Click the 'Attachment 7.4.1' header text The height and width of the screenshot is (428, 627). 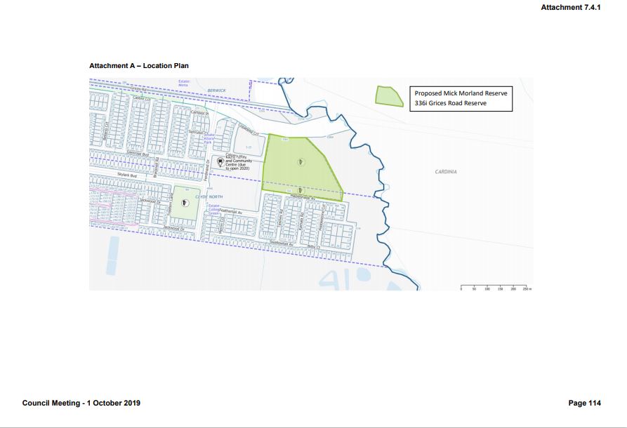tap(571, 7)
